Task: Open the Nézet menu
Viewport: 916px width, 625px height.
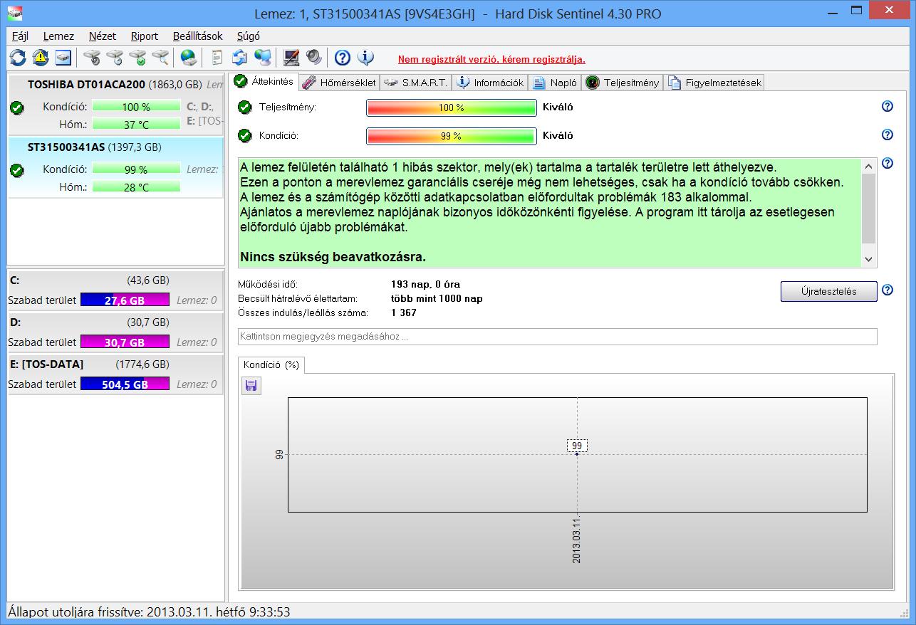Action: pos(103,36)
